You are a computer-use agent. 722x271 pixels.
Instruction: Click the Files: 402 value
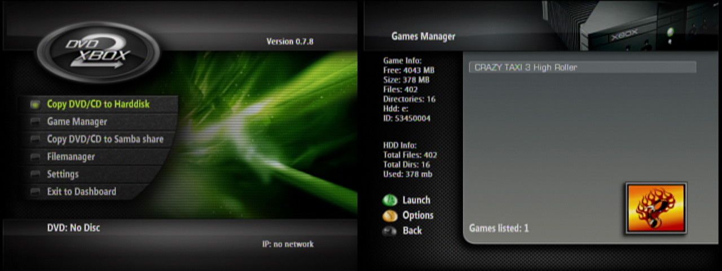coord(399,89)
